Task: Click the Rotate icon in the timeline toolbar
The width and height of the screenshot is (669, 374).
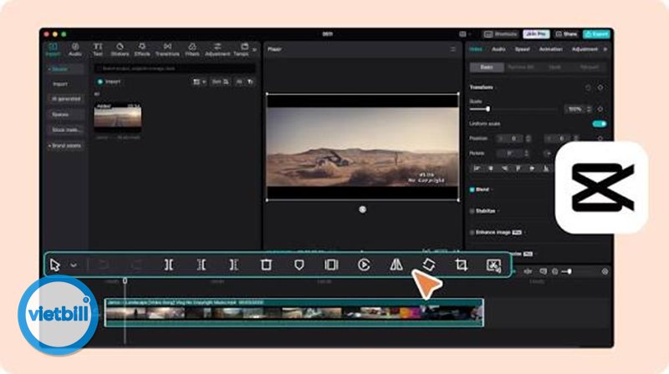Action: tap(429, 265)
